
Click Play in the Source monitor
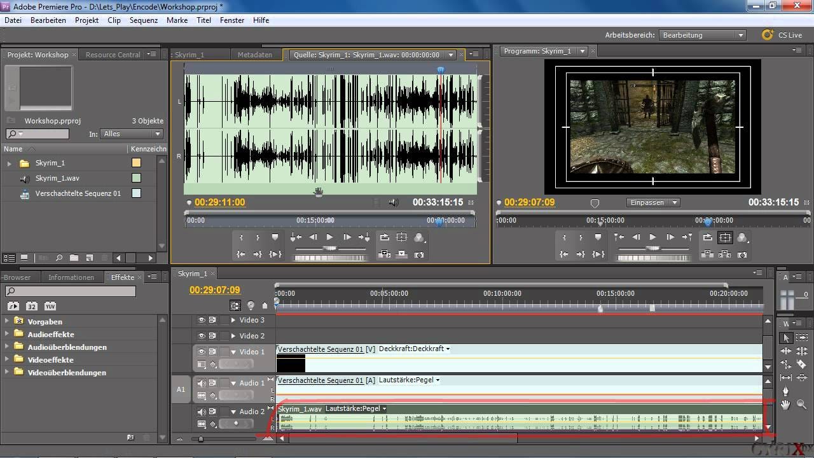click(329, 237)
